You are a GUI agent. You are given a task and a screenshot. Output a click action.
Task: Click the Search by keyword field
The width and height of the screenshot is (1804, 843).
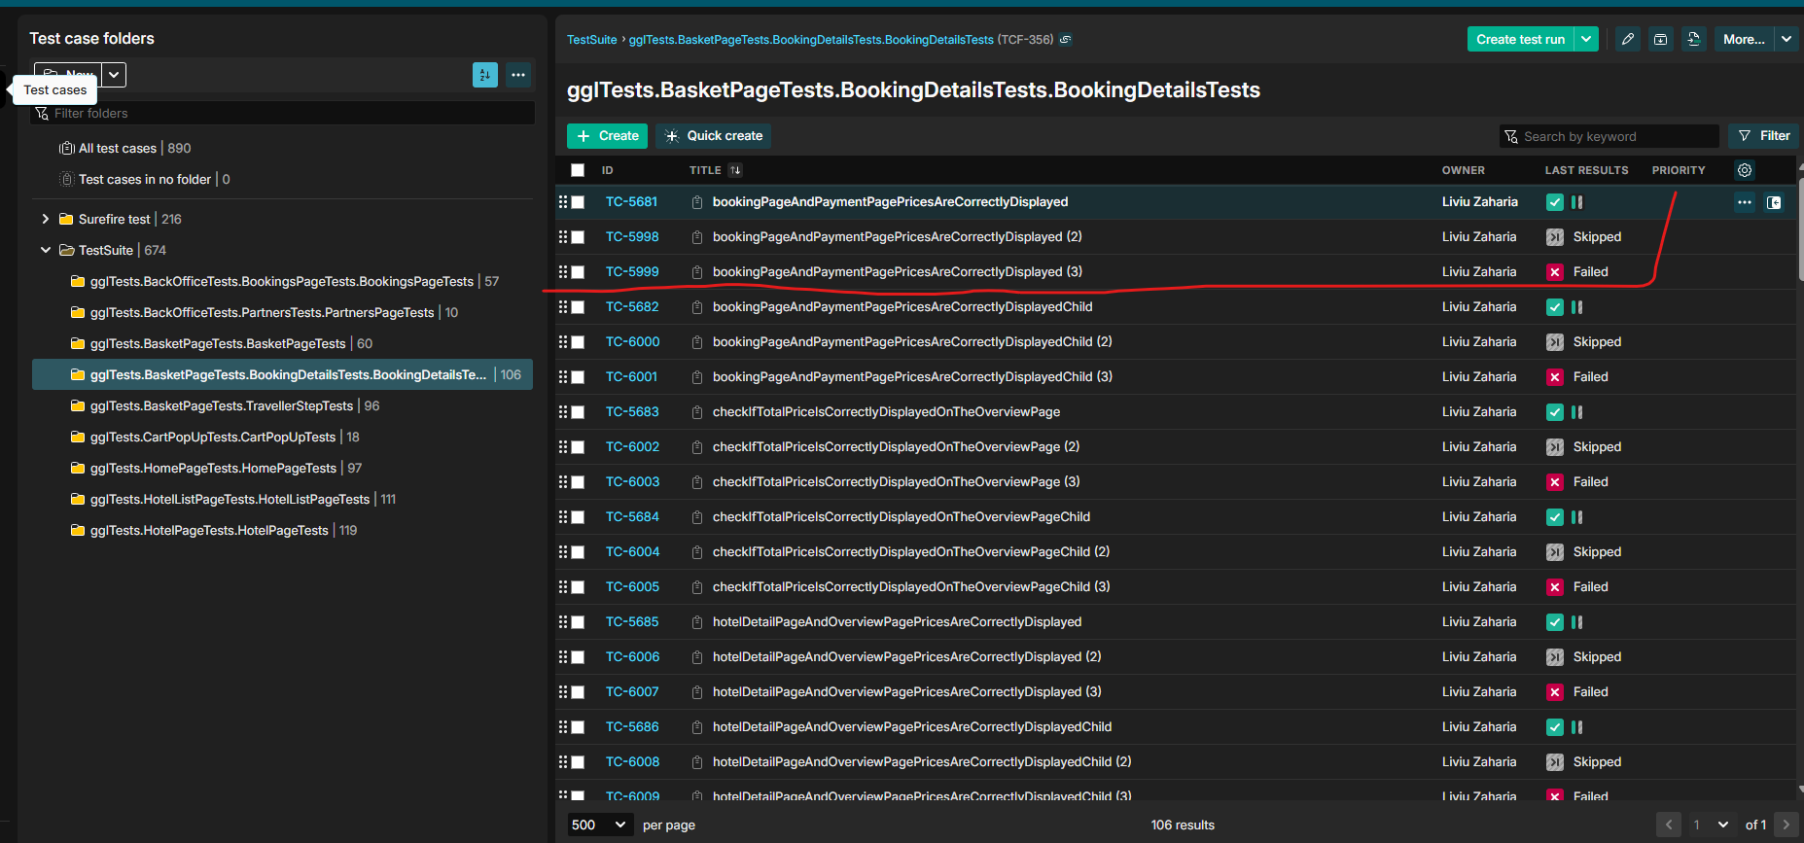[1609, 136]
